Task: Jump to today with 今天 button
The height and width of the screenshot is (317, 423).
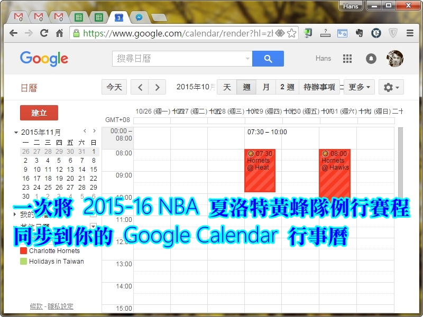Action: point(114,87)
